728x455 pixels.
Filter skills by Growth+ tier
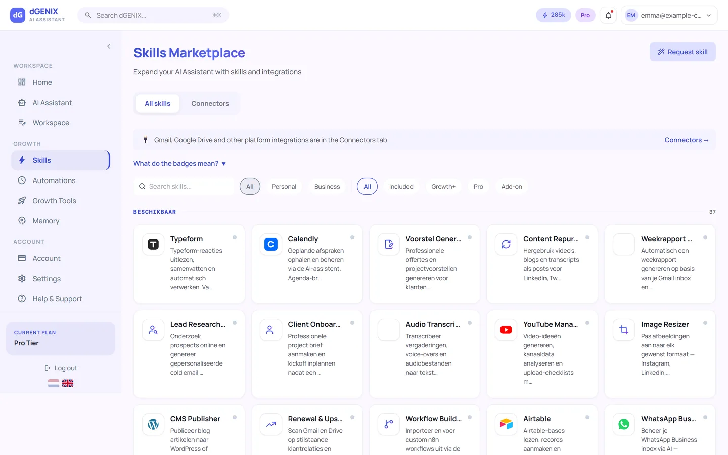(x=443, y=187)
